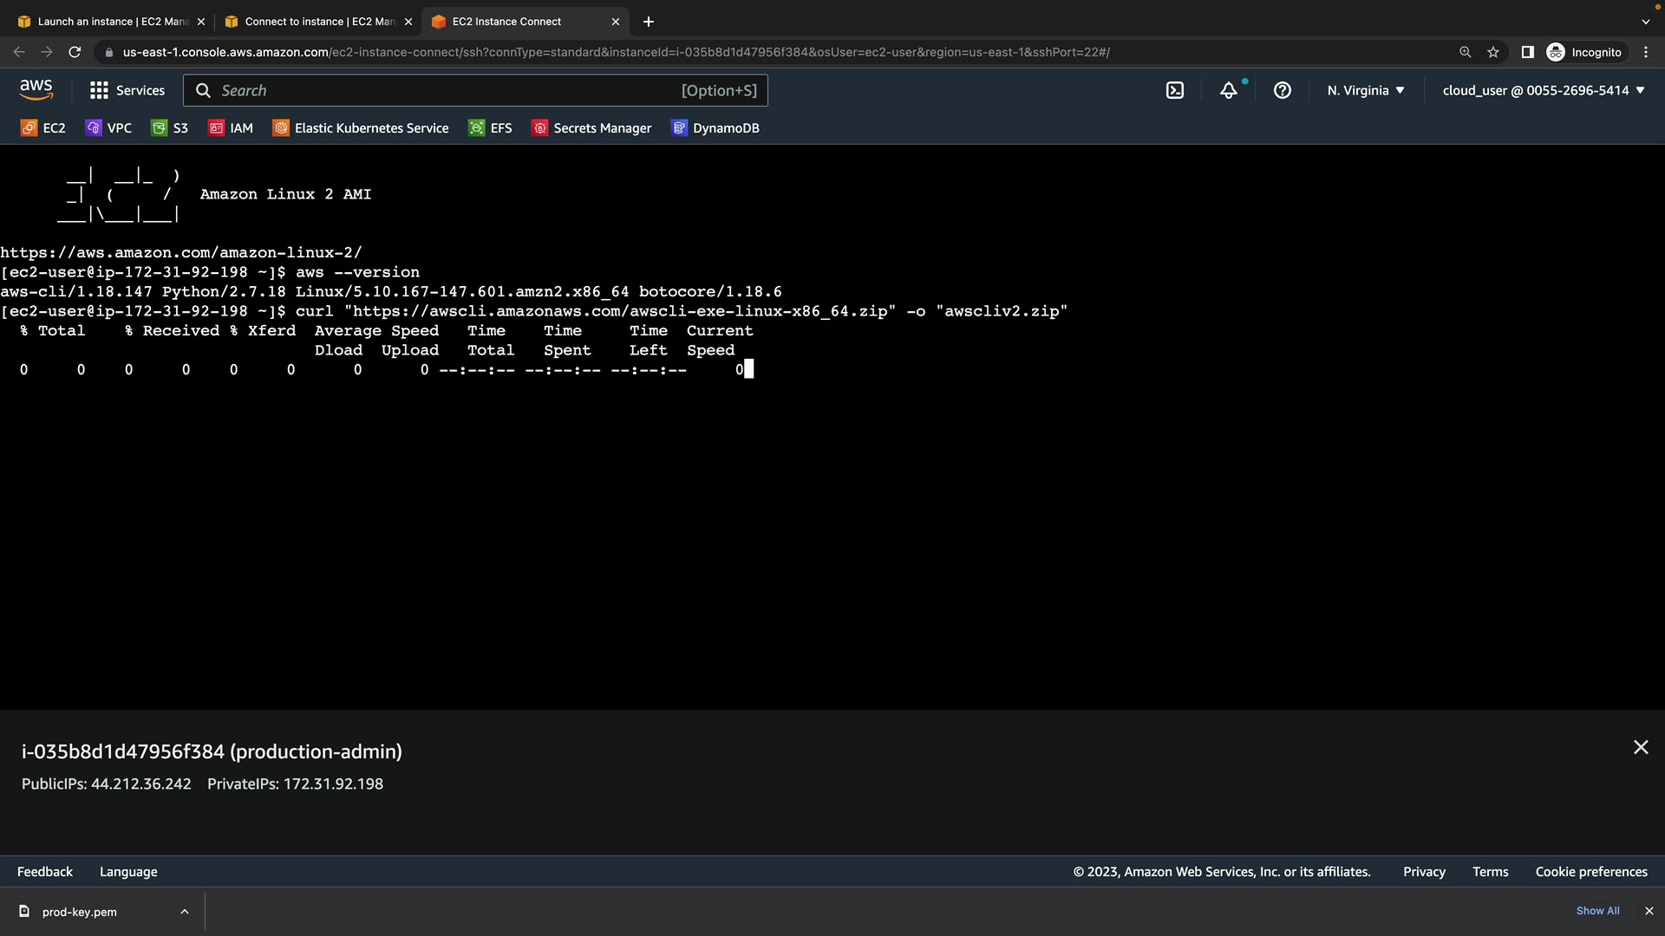Expand prod-key.pem download options chevron

185,912
